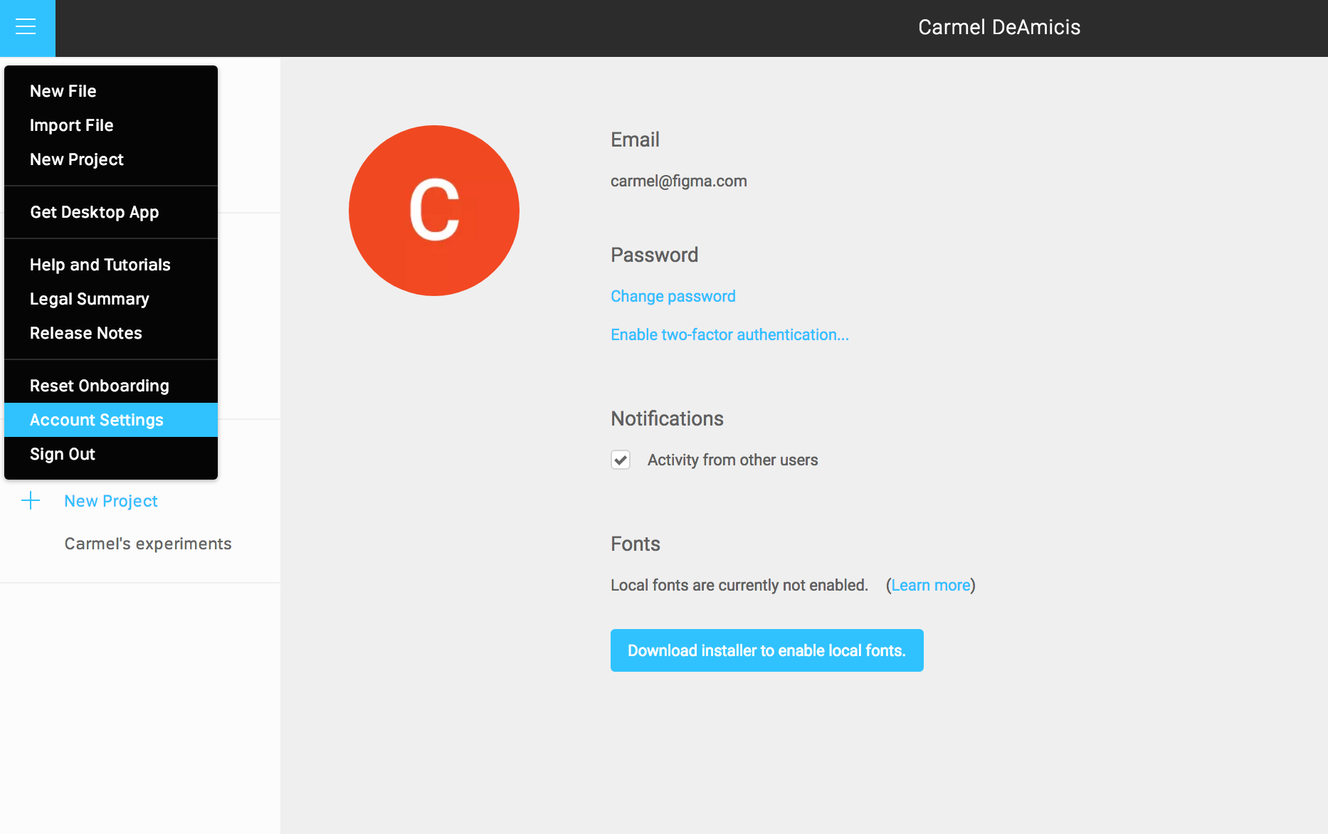
Task: Click Enable two-factor authentication
Action: coord(729,334)
